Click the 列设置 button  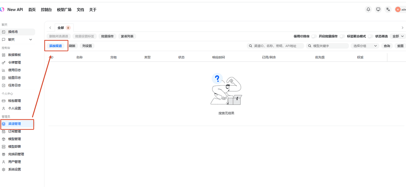(87, 46)
